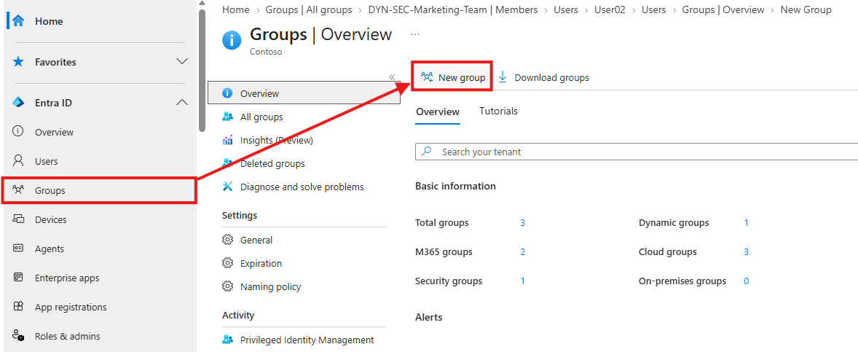The height and width of the screenshot is (352, 858).
Task: Click the Naming policy gear icon
Action: 228,286
